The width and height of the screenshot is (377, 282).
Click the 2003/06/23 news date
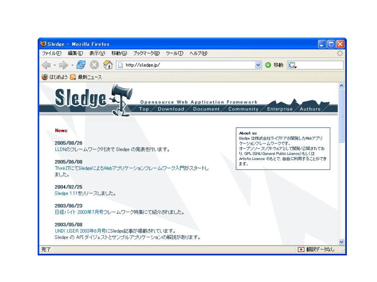[x=68, y=206]
